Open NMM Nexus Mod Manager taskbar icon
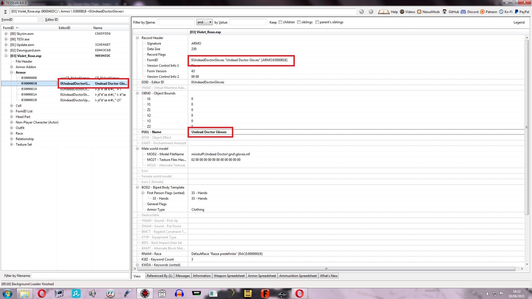This screenshot has height=299, width=532. pos(196,293)
